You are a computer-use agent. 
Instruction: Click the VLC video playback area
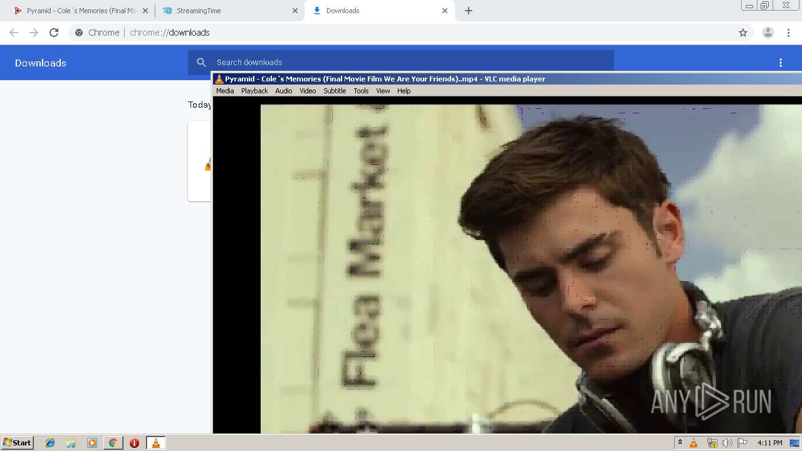[x=508, y=264]
